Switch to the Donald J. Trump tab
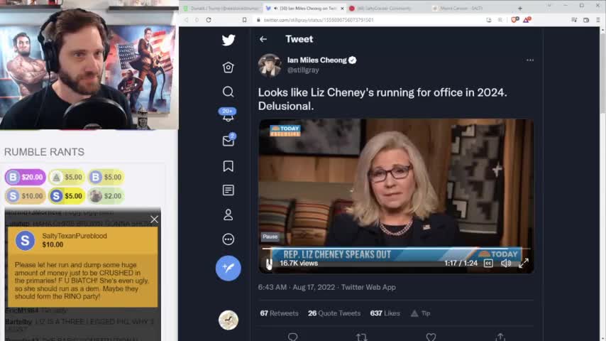Viewport: 606px width, 341px height. coord(221,8)
